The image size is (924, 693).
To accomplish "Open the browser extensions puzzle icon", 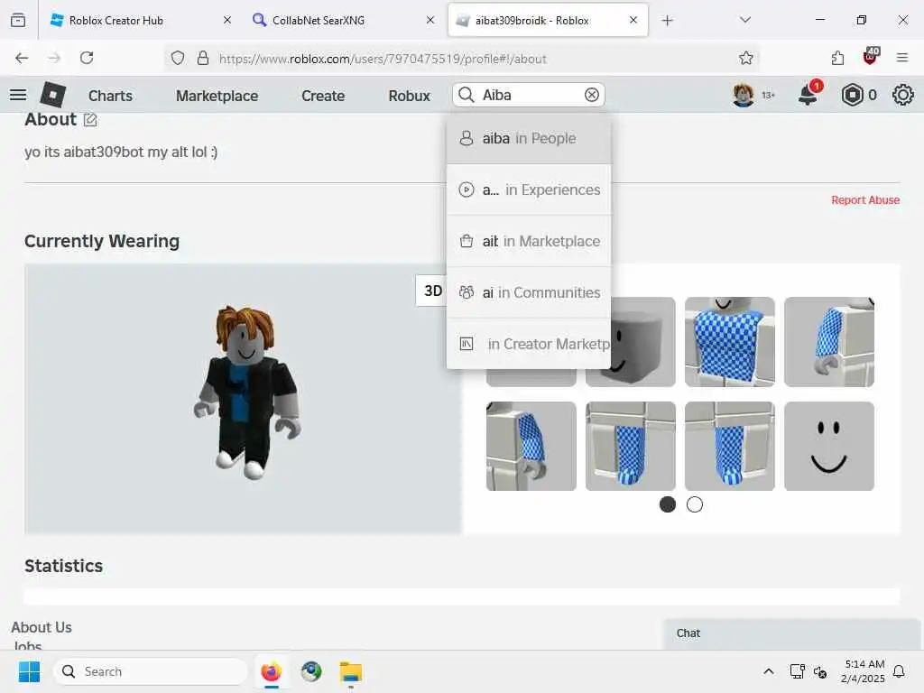I will 837,58.
